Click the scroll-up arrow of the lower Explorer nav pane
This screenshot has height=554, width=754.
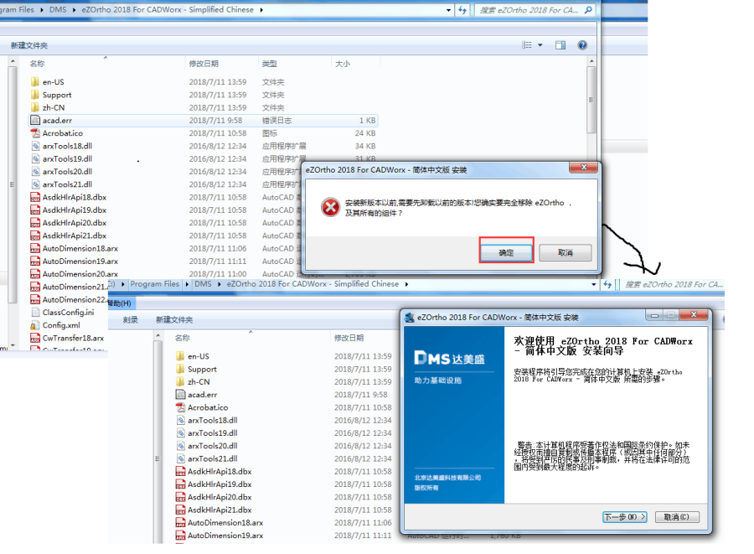[x=158, y=335]
